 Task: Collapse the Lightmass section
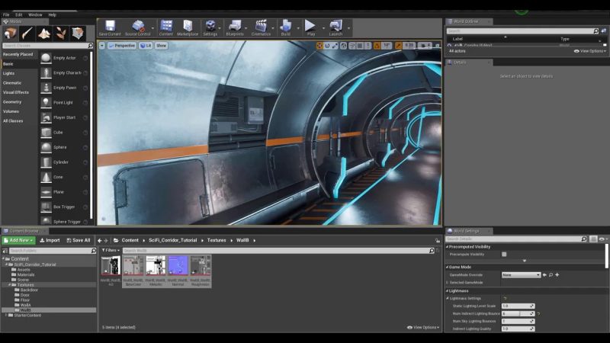click(448, 290)
